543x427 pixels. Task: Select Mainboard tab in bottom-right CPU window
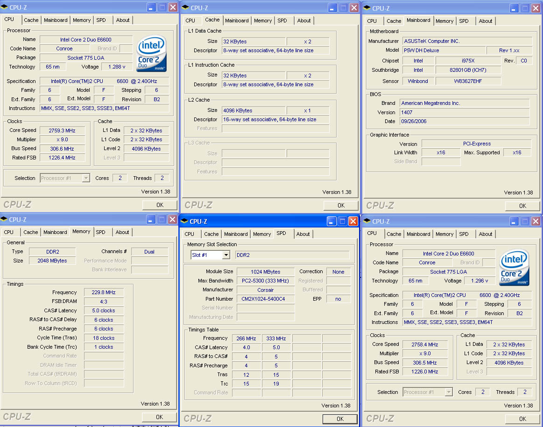pos(418,234)
